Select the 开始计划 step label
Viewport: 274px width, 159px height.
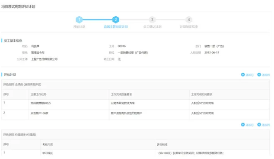79,26
